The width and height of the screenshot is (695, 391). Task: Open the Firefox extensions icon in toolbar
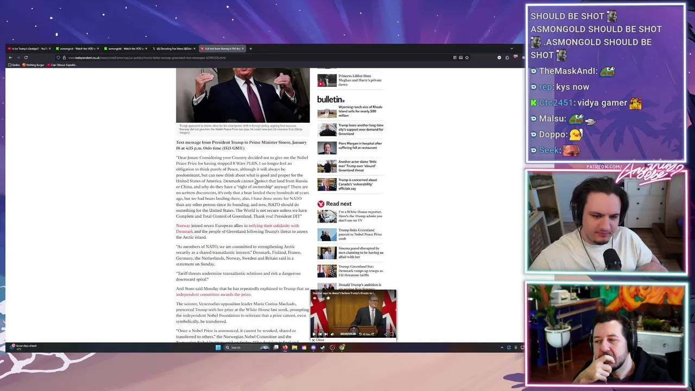[507, 58]
